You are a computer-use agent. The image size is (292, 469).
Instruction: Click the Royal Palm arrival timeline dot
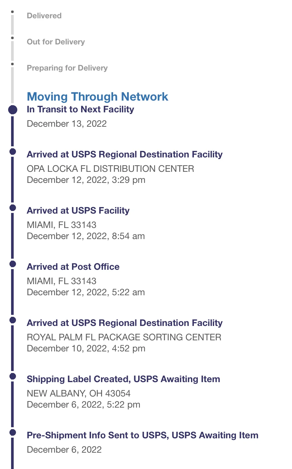13,320
